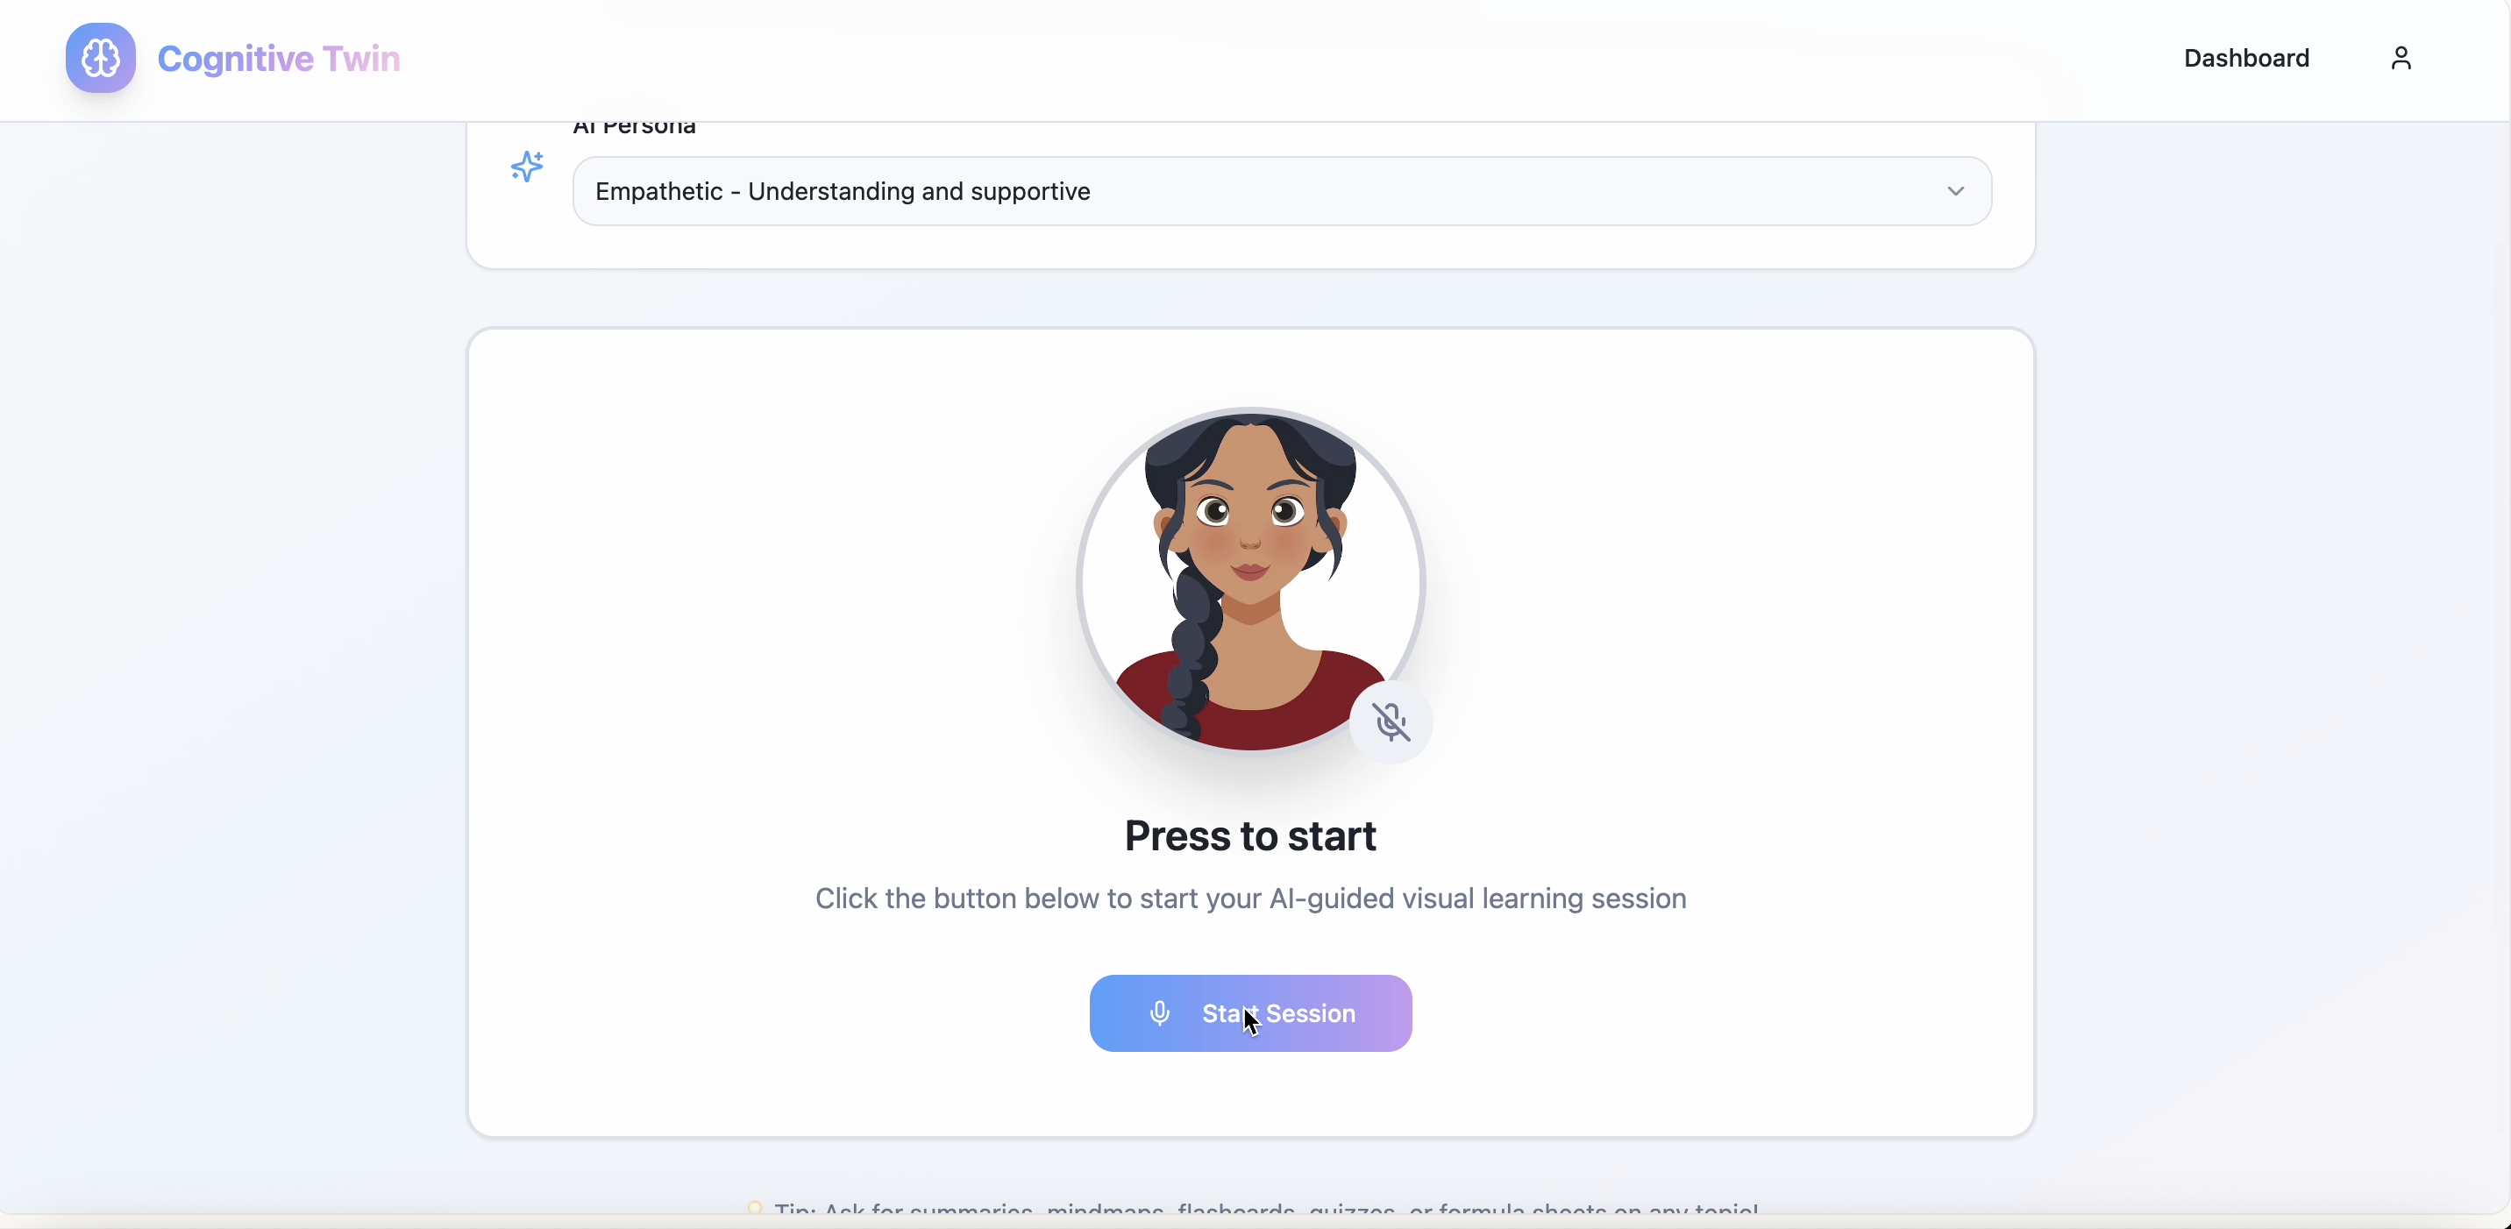The image size is (2511, 1229).
Task: Expand the AI Persona dropdown chevron
Action: [x=1955, y=191]
